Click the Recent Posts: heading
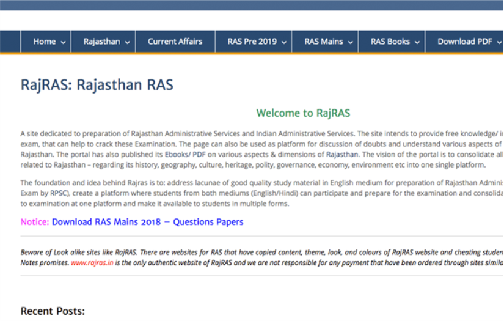Screen dimensions: 504x321 click(53, 311)
